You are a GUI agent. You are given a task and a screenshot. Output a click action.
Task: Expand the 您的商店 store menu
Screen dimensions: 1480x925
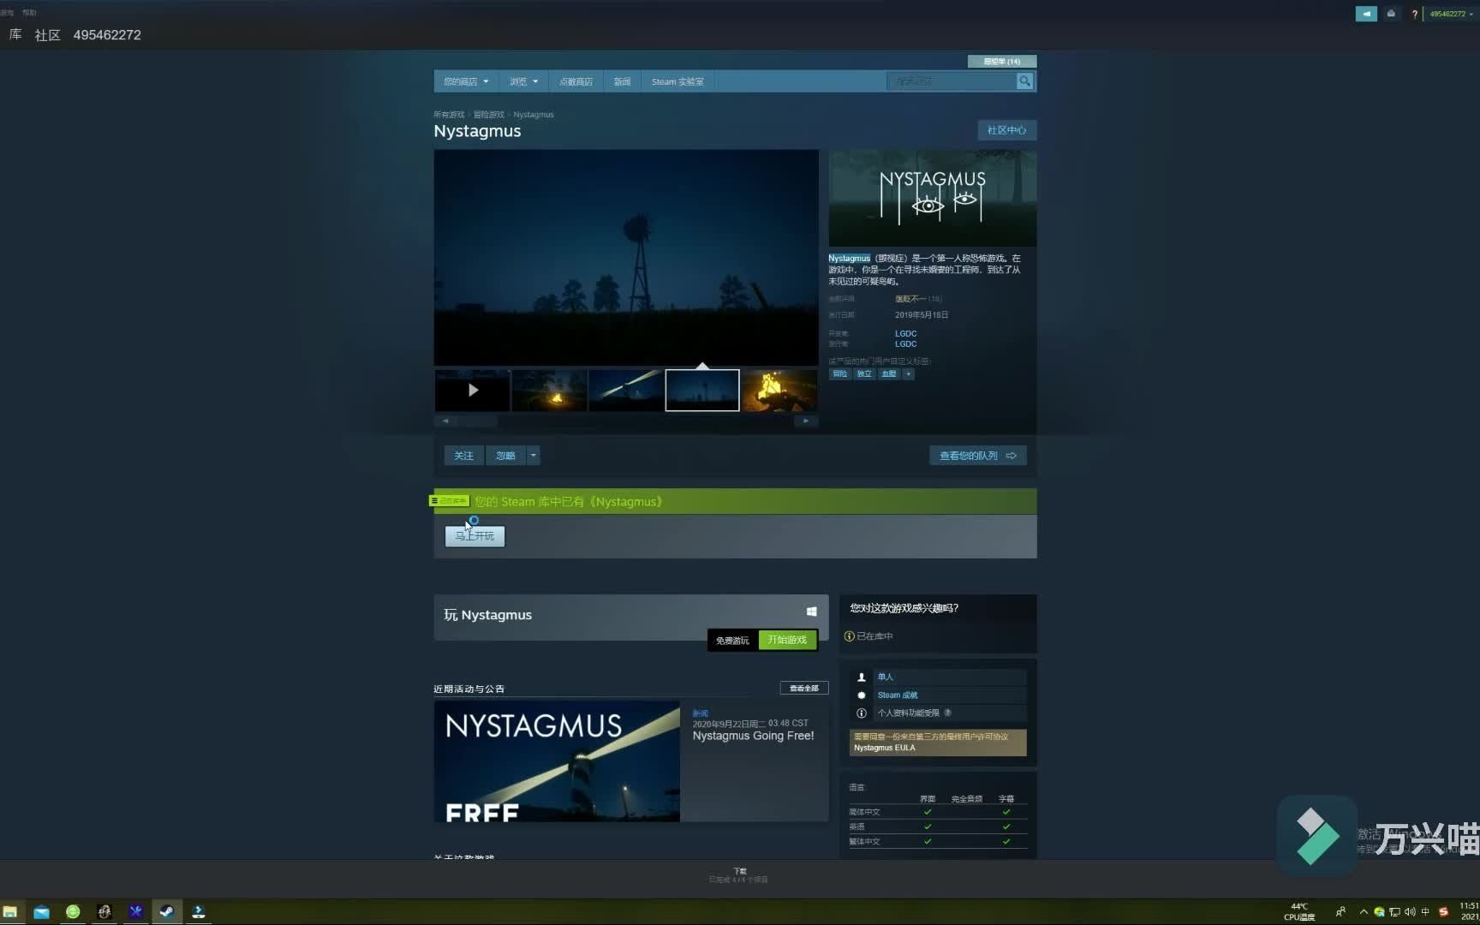point(466,81)
